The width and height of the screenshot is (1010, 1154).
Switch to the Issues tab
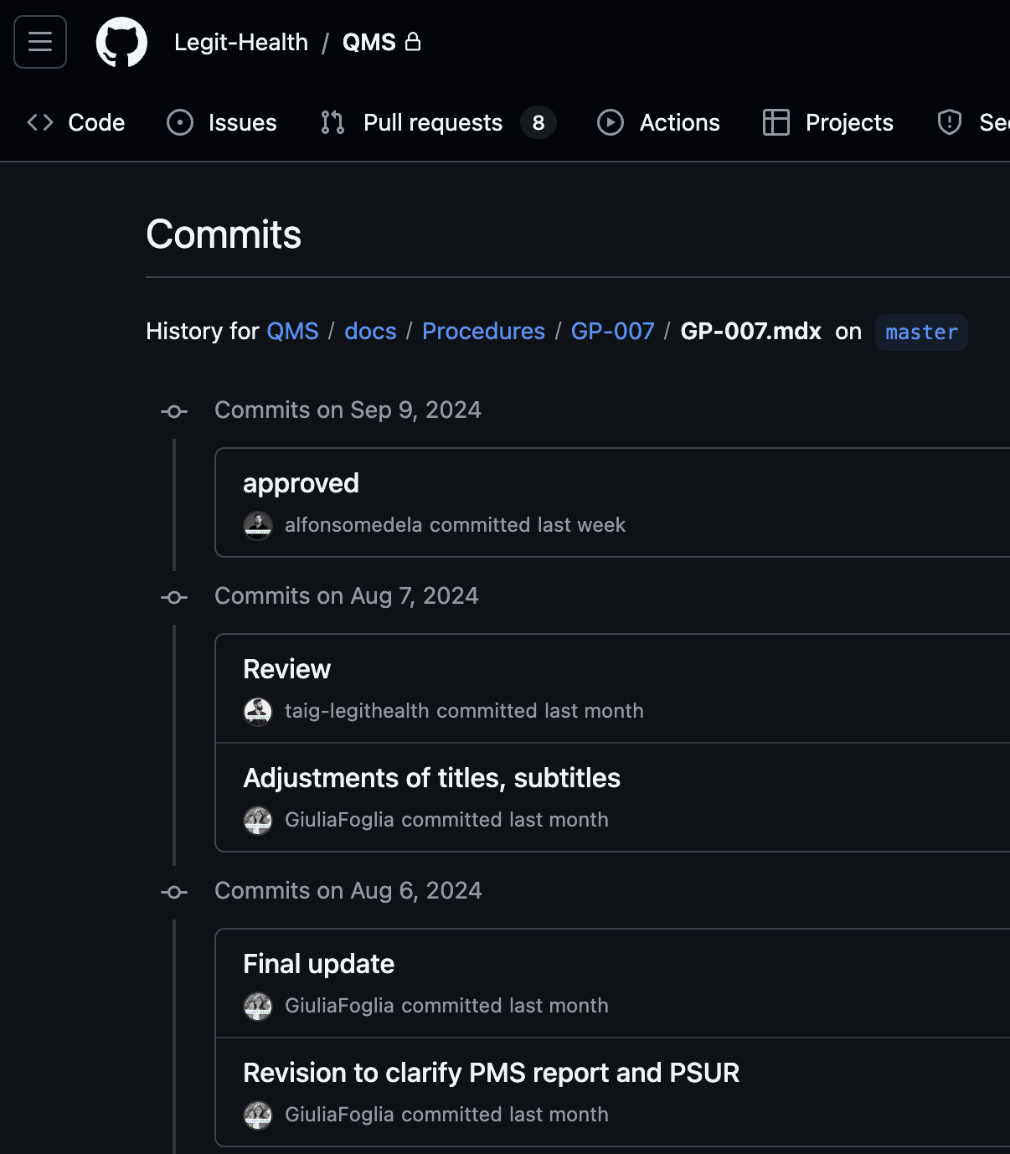(x=222, y=123)
